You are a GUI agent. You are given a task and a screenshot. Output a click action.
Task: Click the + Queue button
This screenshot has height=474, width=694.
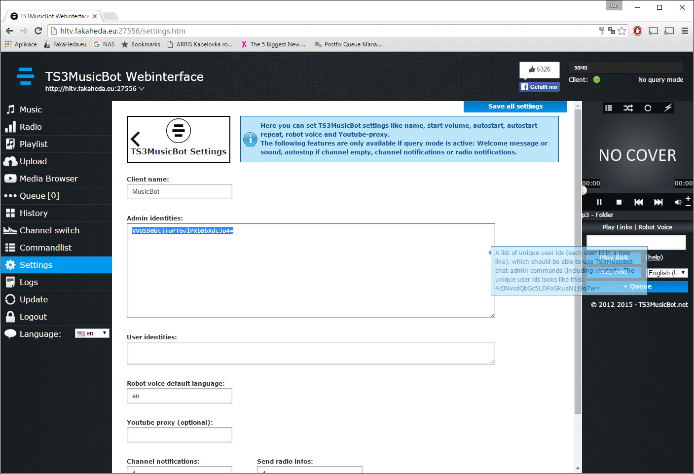tap(637, 287)
